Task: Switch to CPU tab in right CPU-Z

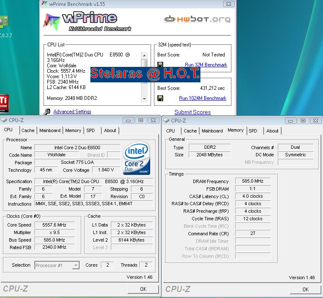Action: [x=171, y=131]
